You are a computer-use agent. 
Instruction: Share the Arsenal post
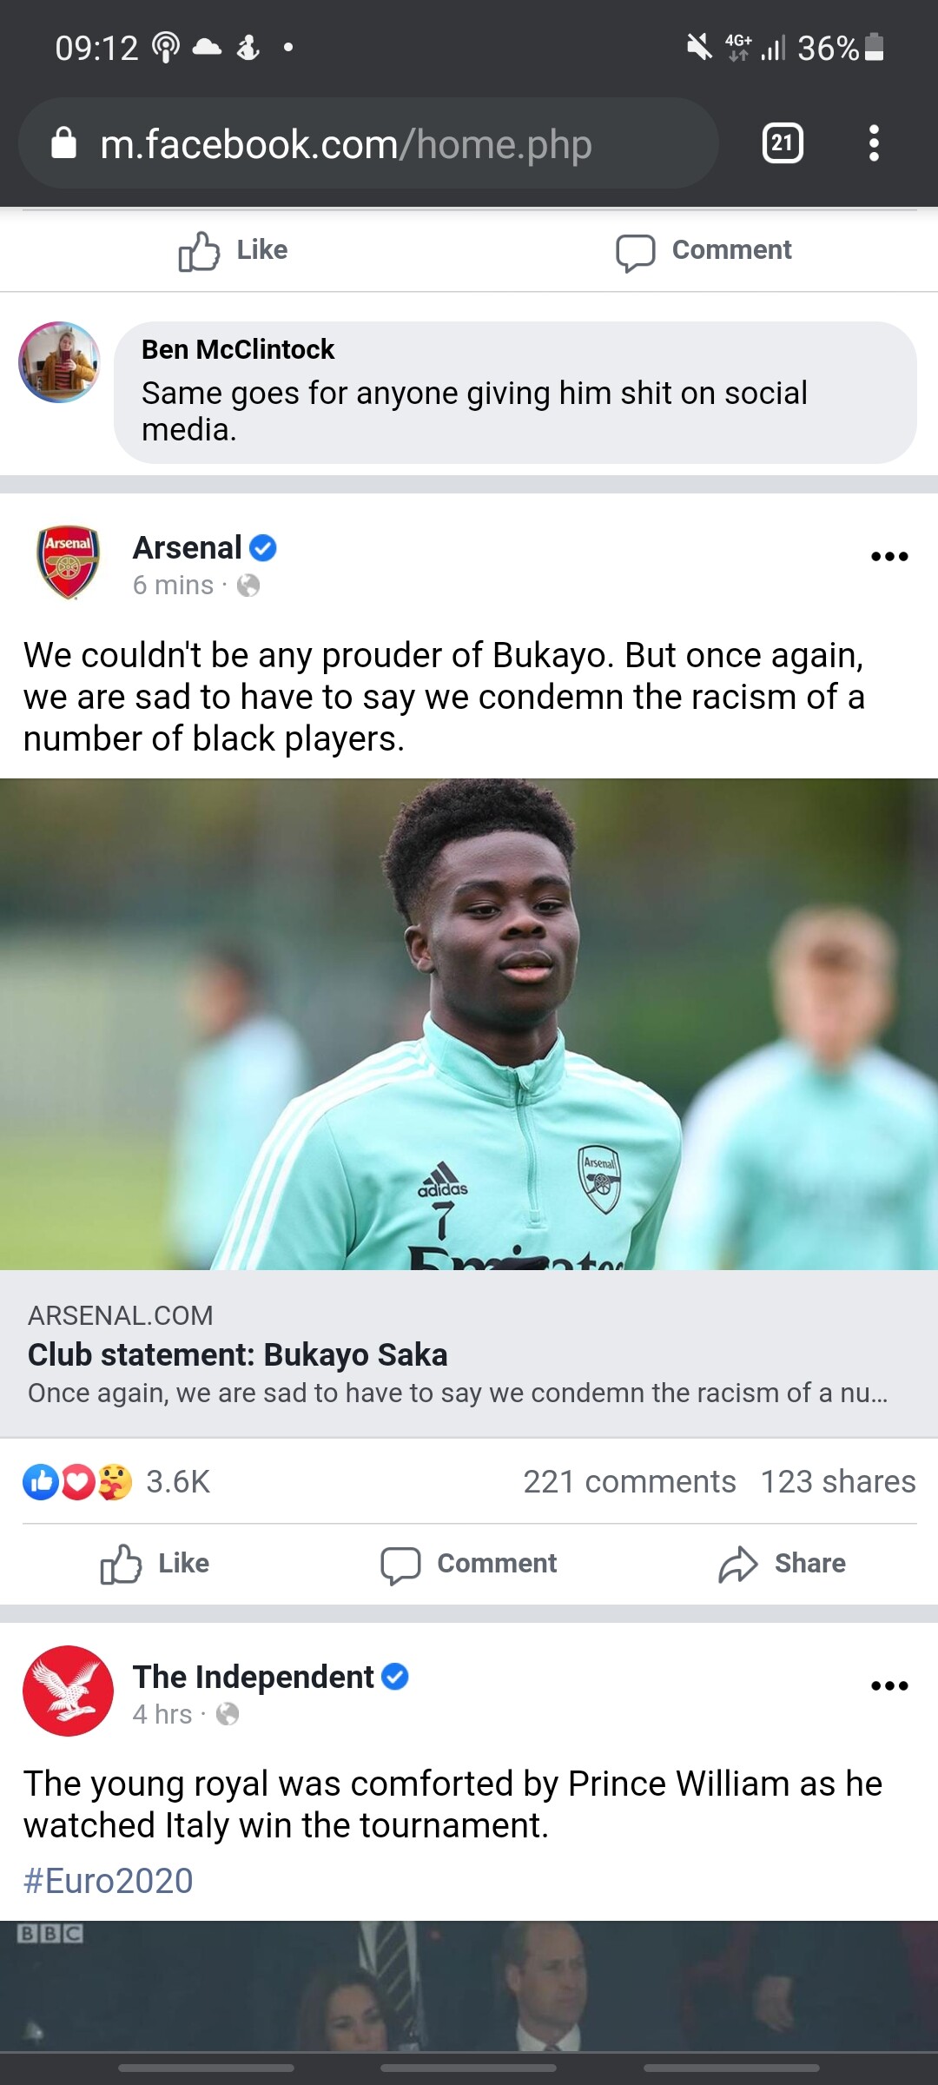782,1564
